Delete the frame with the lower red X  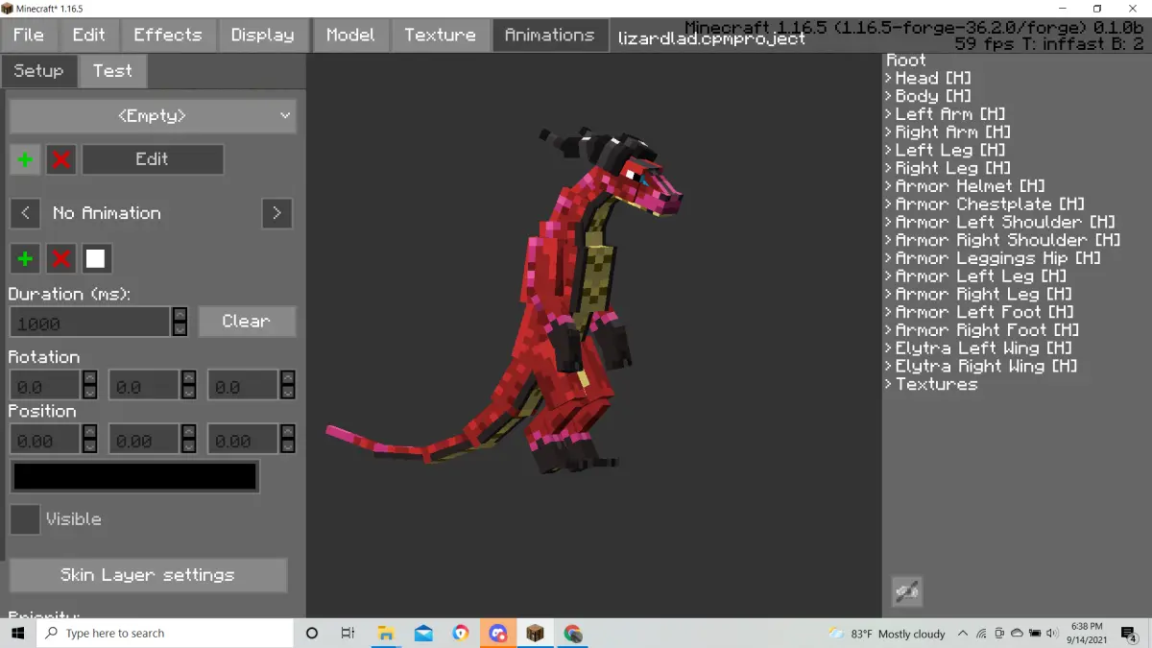point(60,258)
